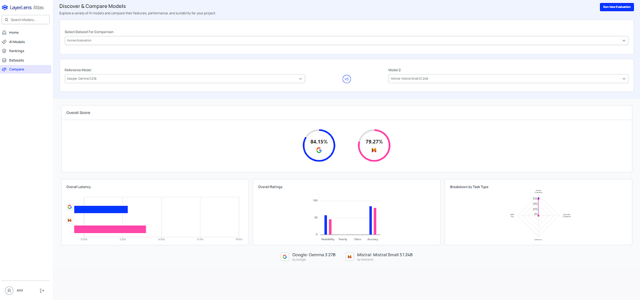Click the Readability axis label

point(328,239)
